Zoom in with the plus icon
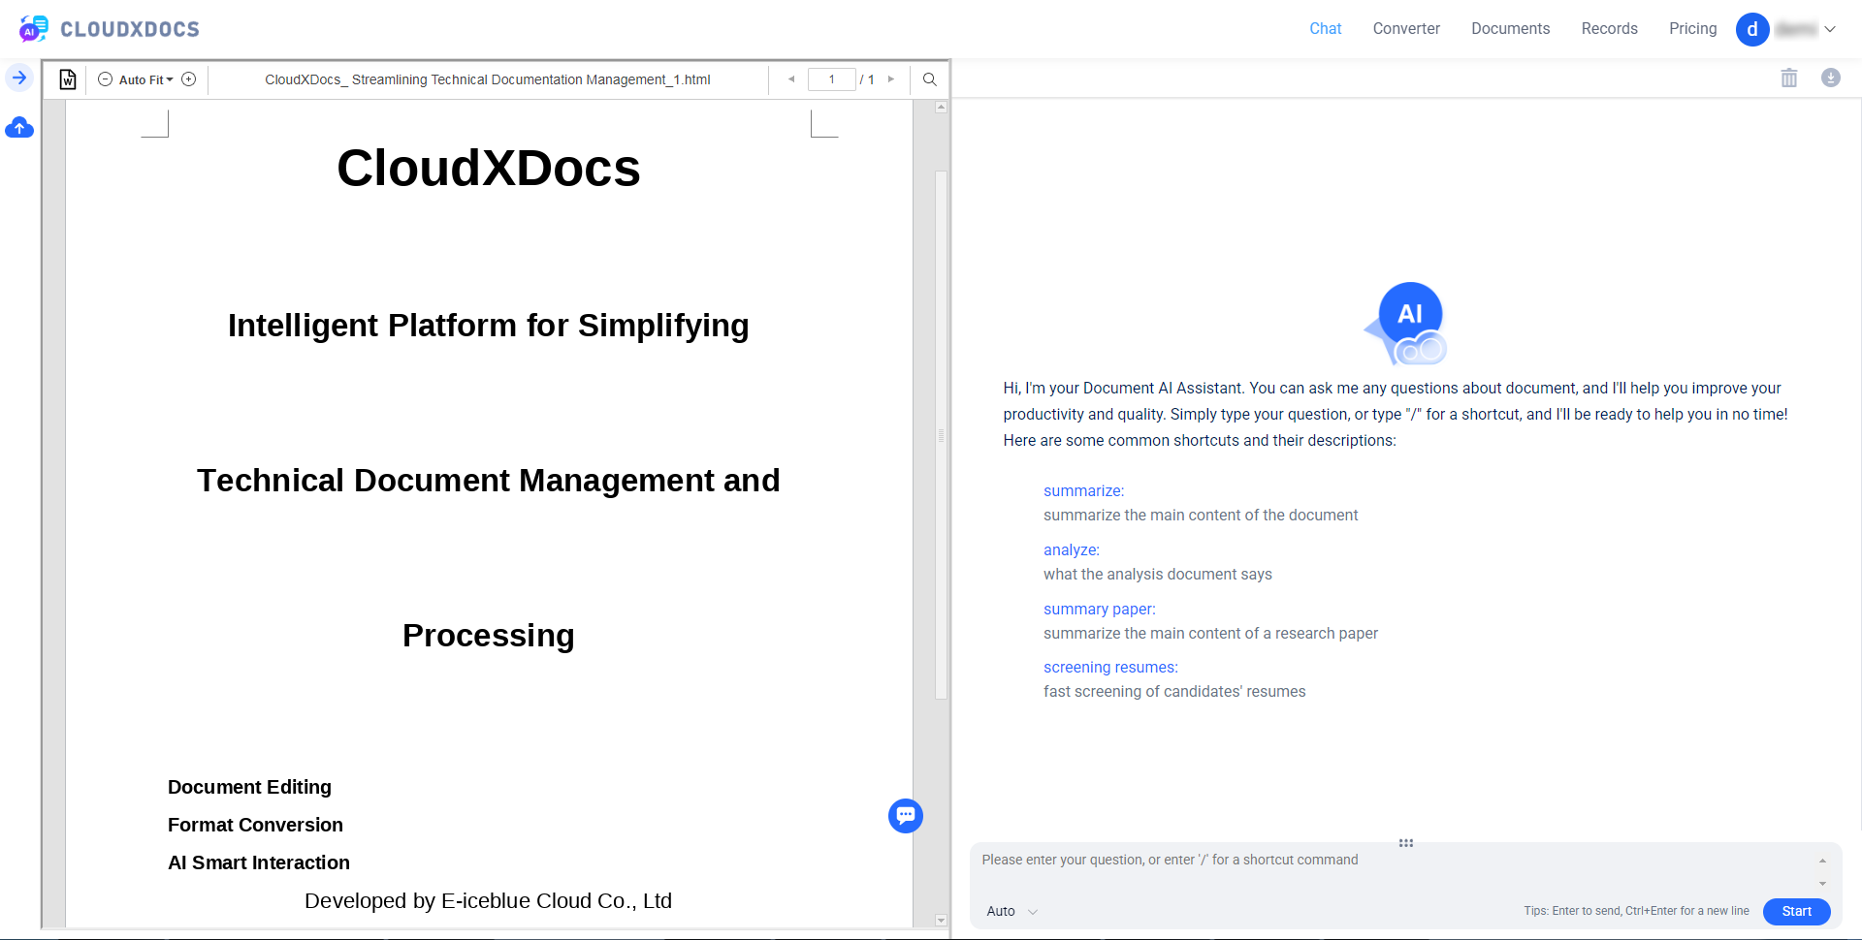 tap(189, 79)
